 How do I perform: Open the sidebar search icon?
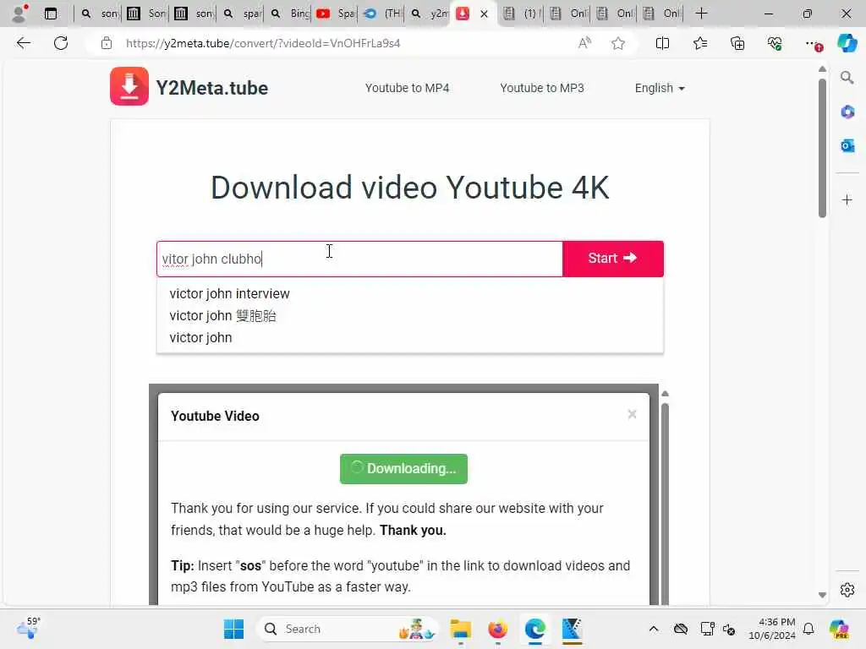tap(847, 78)
